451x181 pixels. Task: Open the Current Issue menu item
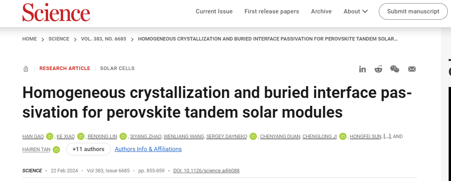(214, 11)
